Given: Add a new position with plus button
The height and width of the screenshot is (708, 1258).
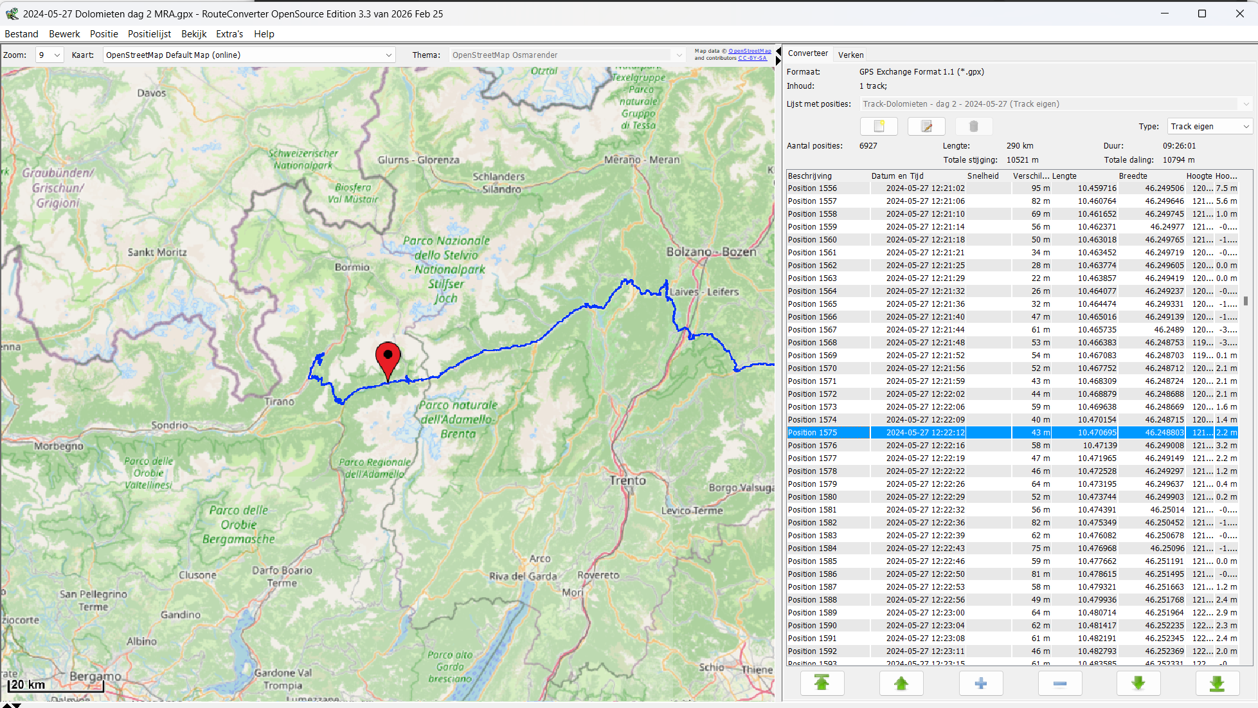Looking at the screenshot, I should (980, 683).
